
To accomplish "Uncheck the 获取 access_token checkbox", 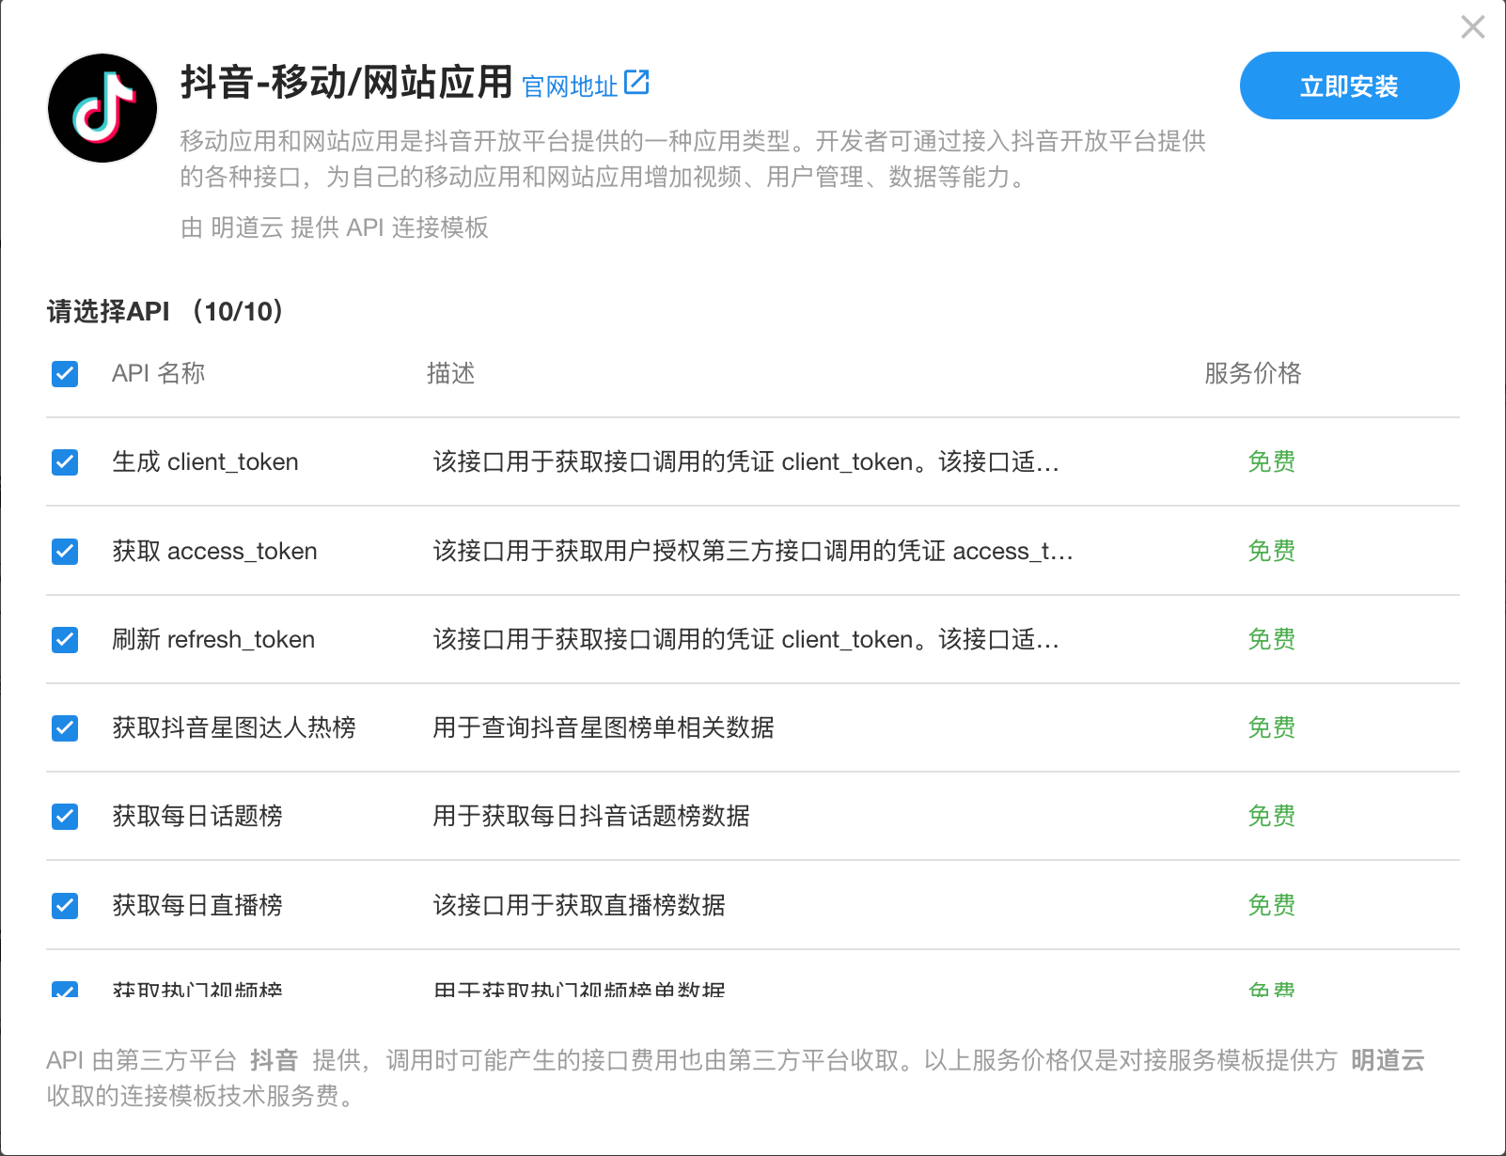I will point(65,551).
